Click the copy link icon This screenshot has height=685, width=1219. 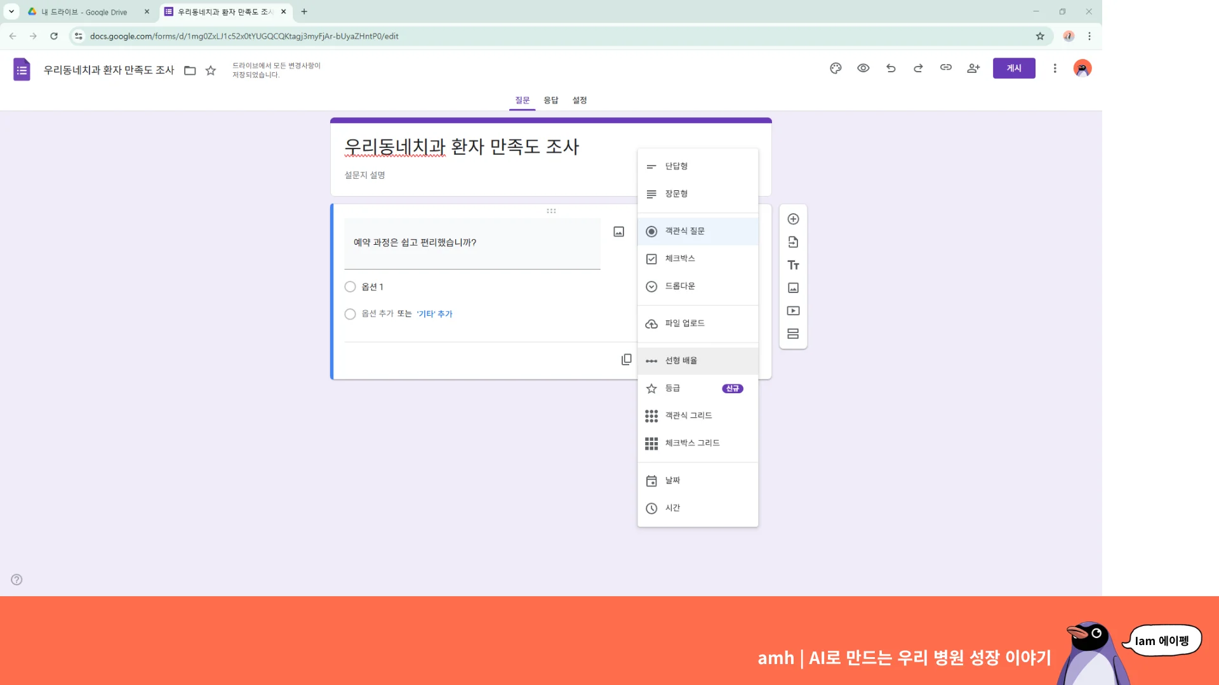[945, 68]
